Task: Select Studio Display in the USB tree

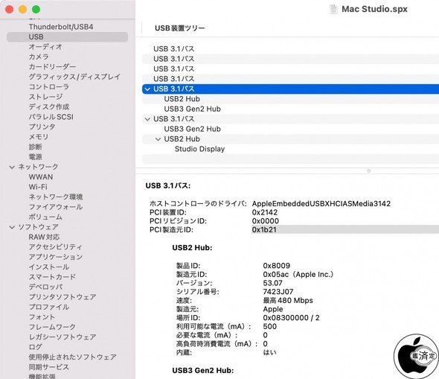Action: (x=199, y=149)
